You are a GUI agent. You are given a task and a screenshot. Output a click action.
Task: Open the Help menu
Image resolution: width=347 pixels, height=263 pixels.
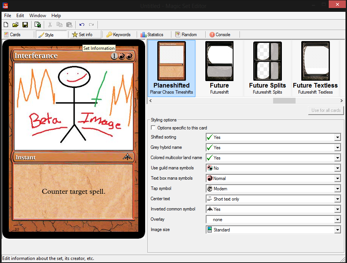point(56,16)
